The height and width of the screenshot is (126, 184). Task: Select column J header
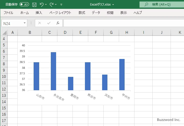tap(162, 33)
